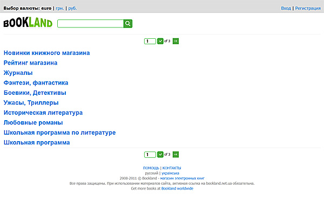Switch site language to українська
The width and height of the screenshot is (324, 202).
(x=170, y=173)
